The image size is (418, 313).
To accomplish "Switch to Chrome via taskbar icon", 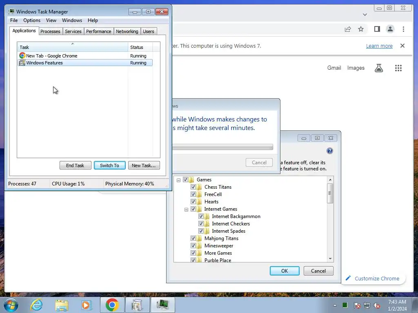I will point(112,305).
